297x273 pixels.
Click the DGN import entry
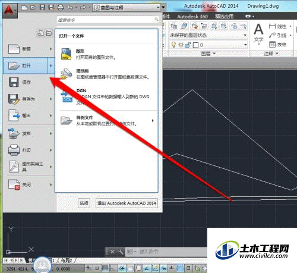[106, 97]
